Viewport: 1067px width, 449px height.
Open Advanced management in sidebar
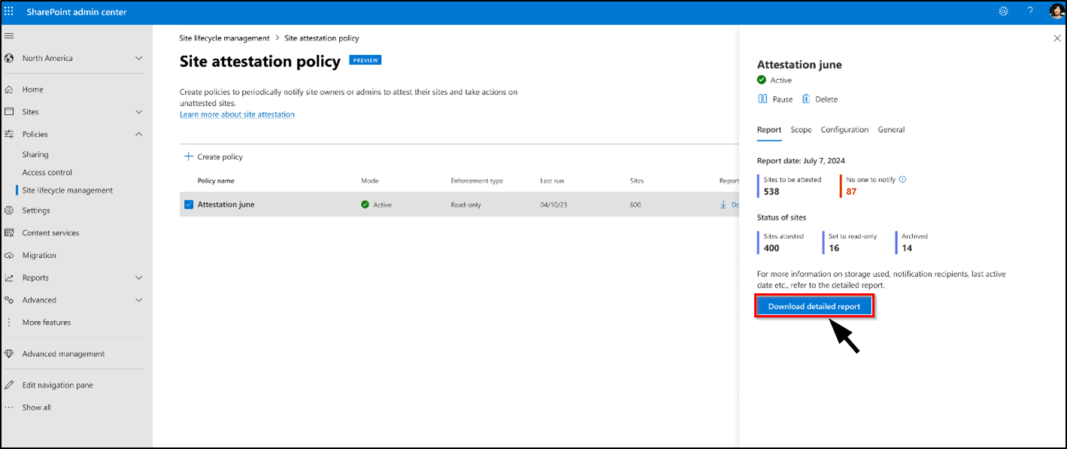point(63,354)
